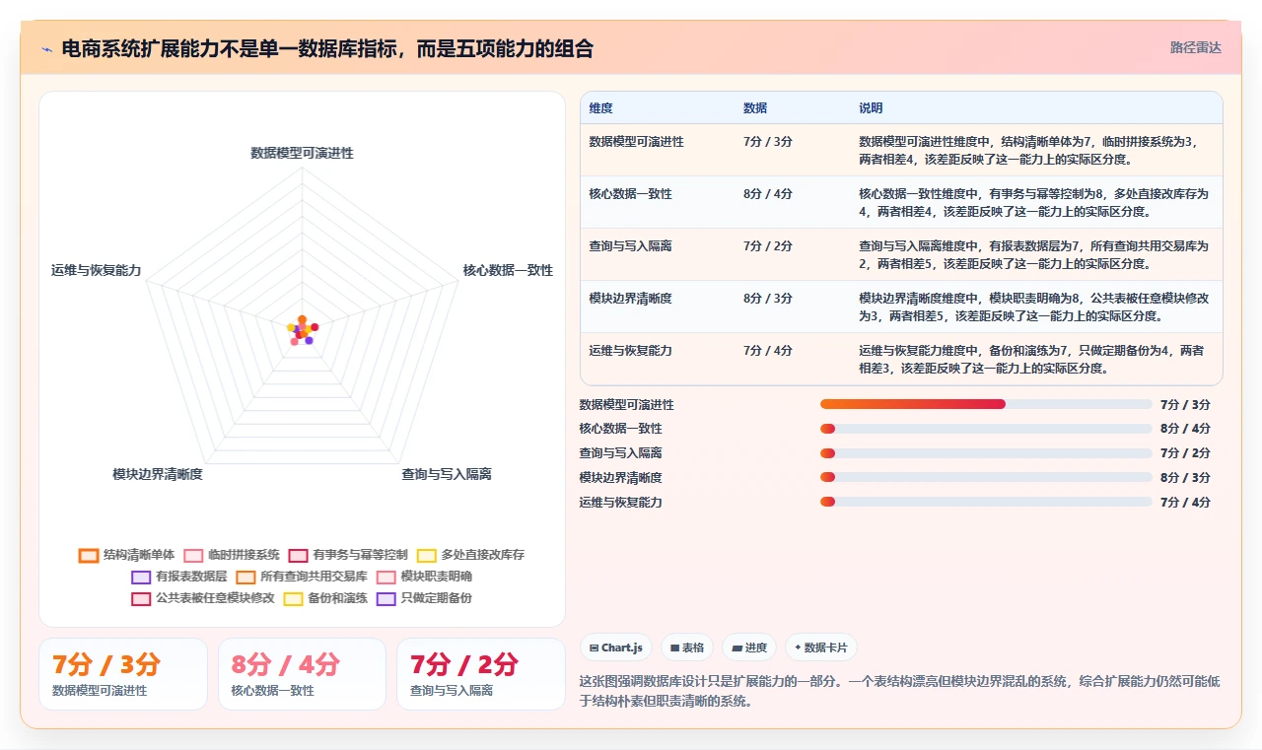Click the page title about 电商系统扩展能力
Screen dimensions: 1262x750
pos(327,49)
